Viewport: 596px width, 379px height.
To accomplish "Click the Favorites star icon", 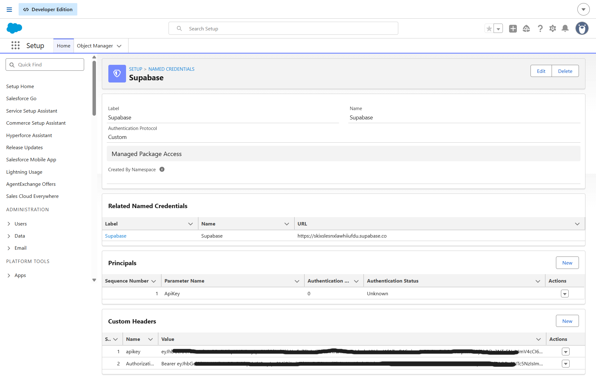I will click(489, 29).
